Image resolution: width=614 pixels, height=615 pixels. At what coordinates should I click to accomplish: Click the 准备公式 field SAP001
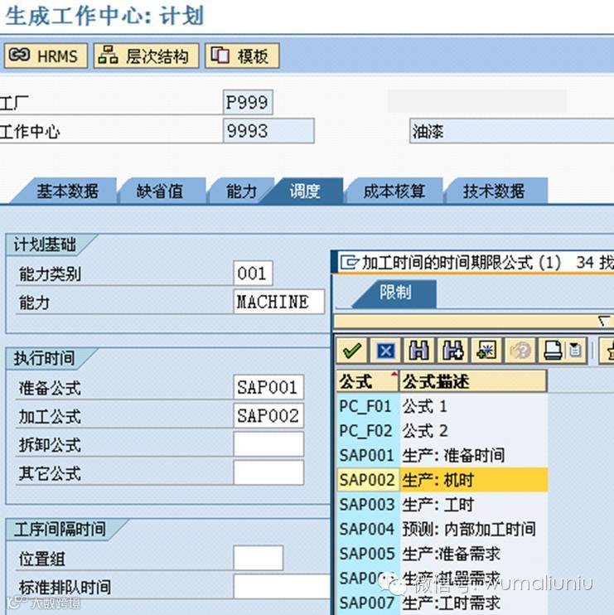coord(268,388)
